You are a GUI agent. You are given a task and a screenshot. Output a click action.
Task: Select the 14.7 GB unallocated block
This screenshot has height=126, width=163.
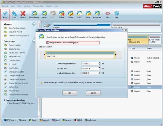pyautogui.click(x=155, y=39)
